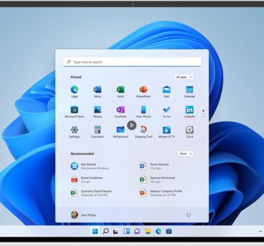
Task: Open Chat from the taskbar
Action: tap(137, 231)
